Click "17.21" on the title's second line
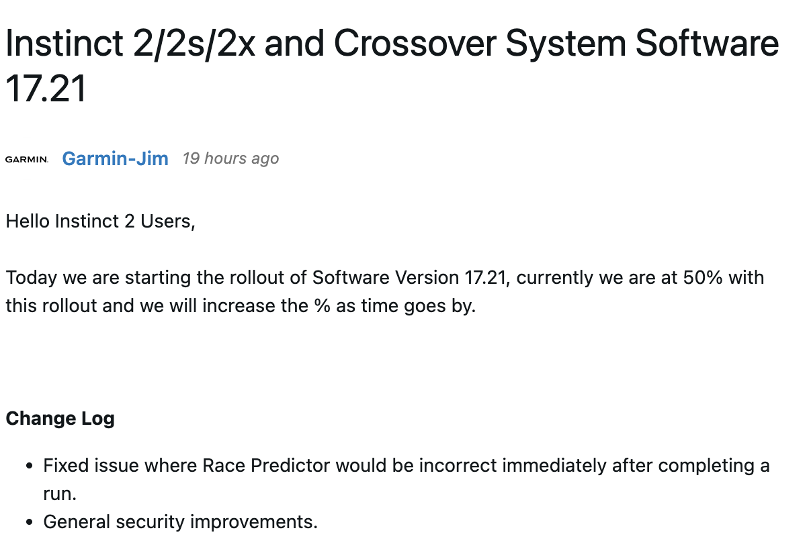Screen dimensions: 809x549 (46, 89)
